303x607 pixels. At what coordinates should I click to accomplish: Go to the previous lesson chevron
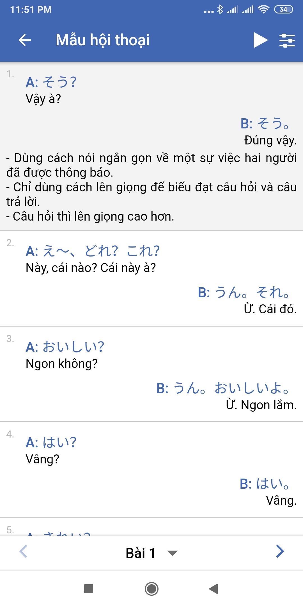pos(24,551)
